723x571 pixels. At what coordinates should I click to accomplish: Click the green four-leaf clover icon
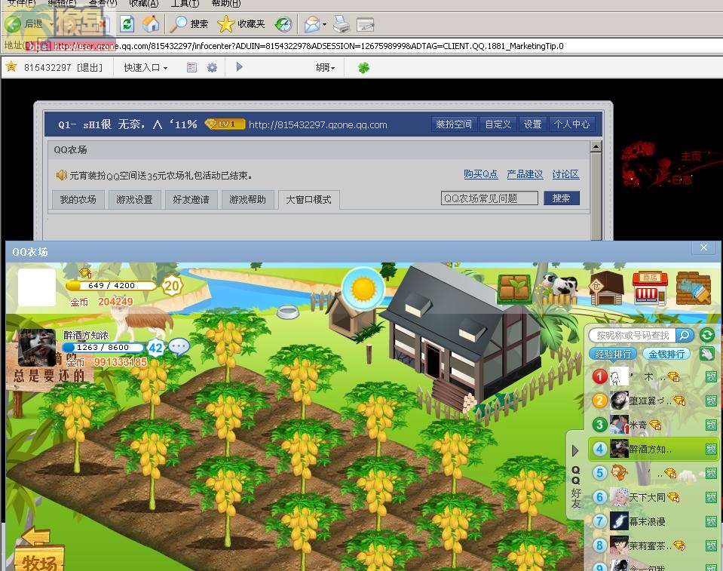click(x=364, y=68)
